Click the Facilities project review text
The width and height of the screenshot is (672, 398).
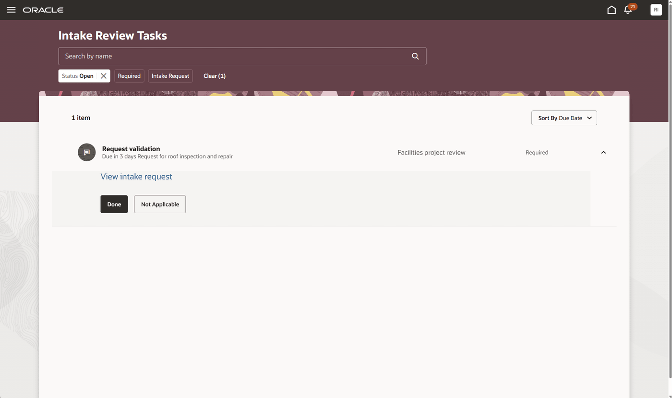click(x=432, y=152)
